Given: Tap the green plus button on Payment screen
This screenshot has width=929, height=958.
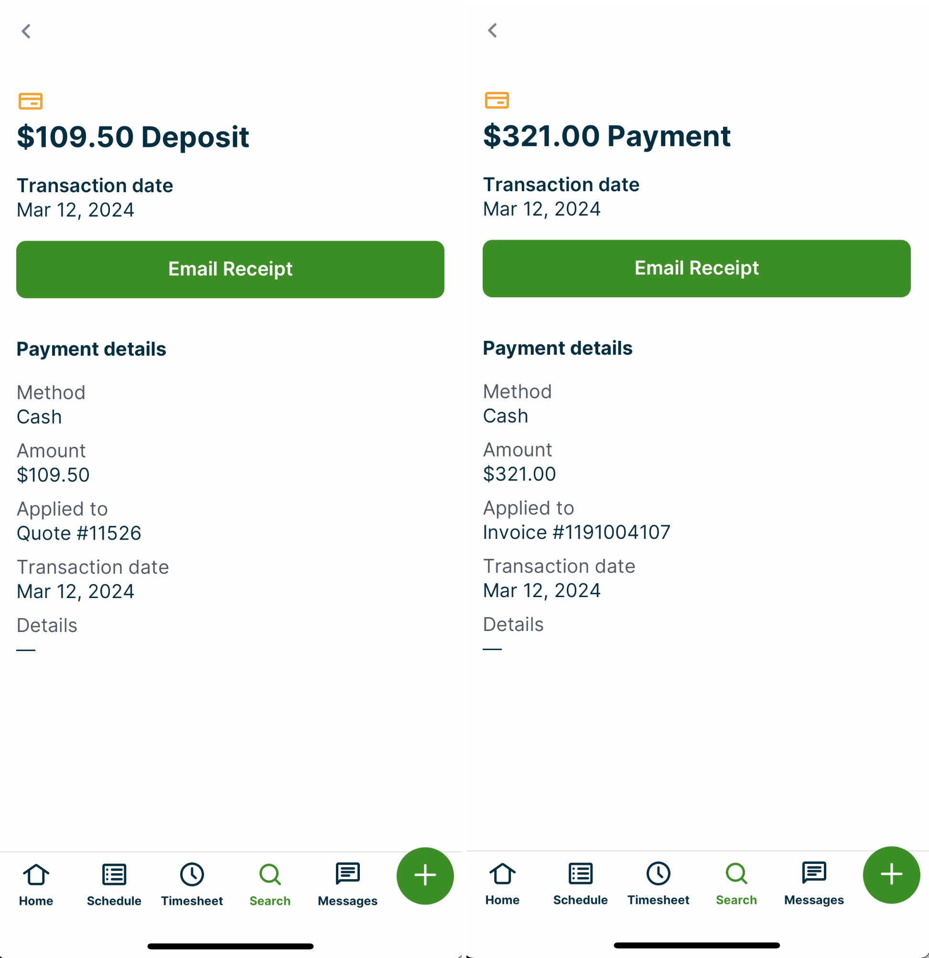Looking at the screenshot, I should (891, 874).
